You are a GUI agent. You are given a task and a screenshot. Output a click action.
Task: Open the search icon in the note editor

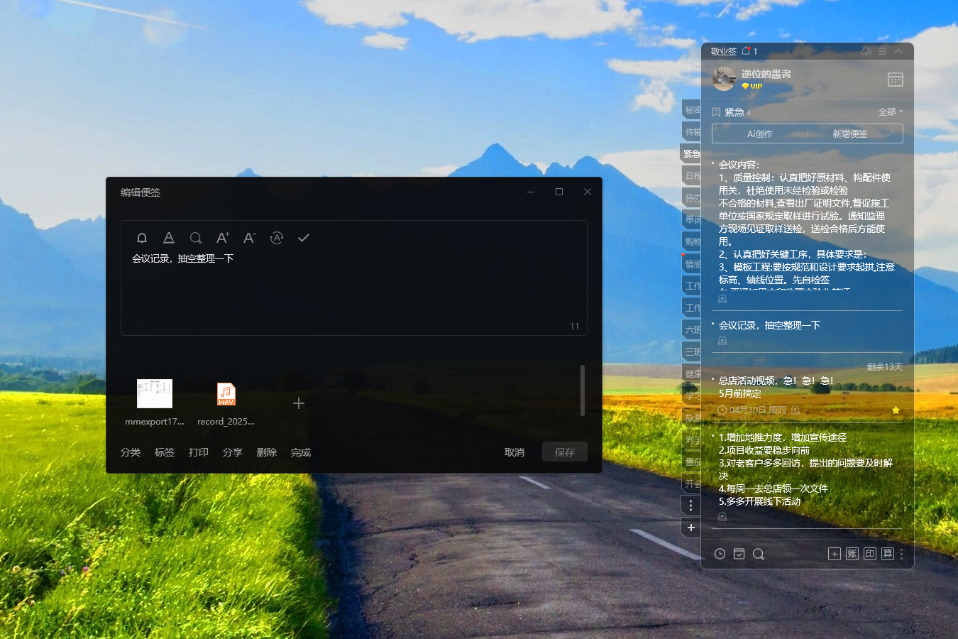[x=196, y=238]
